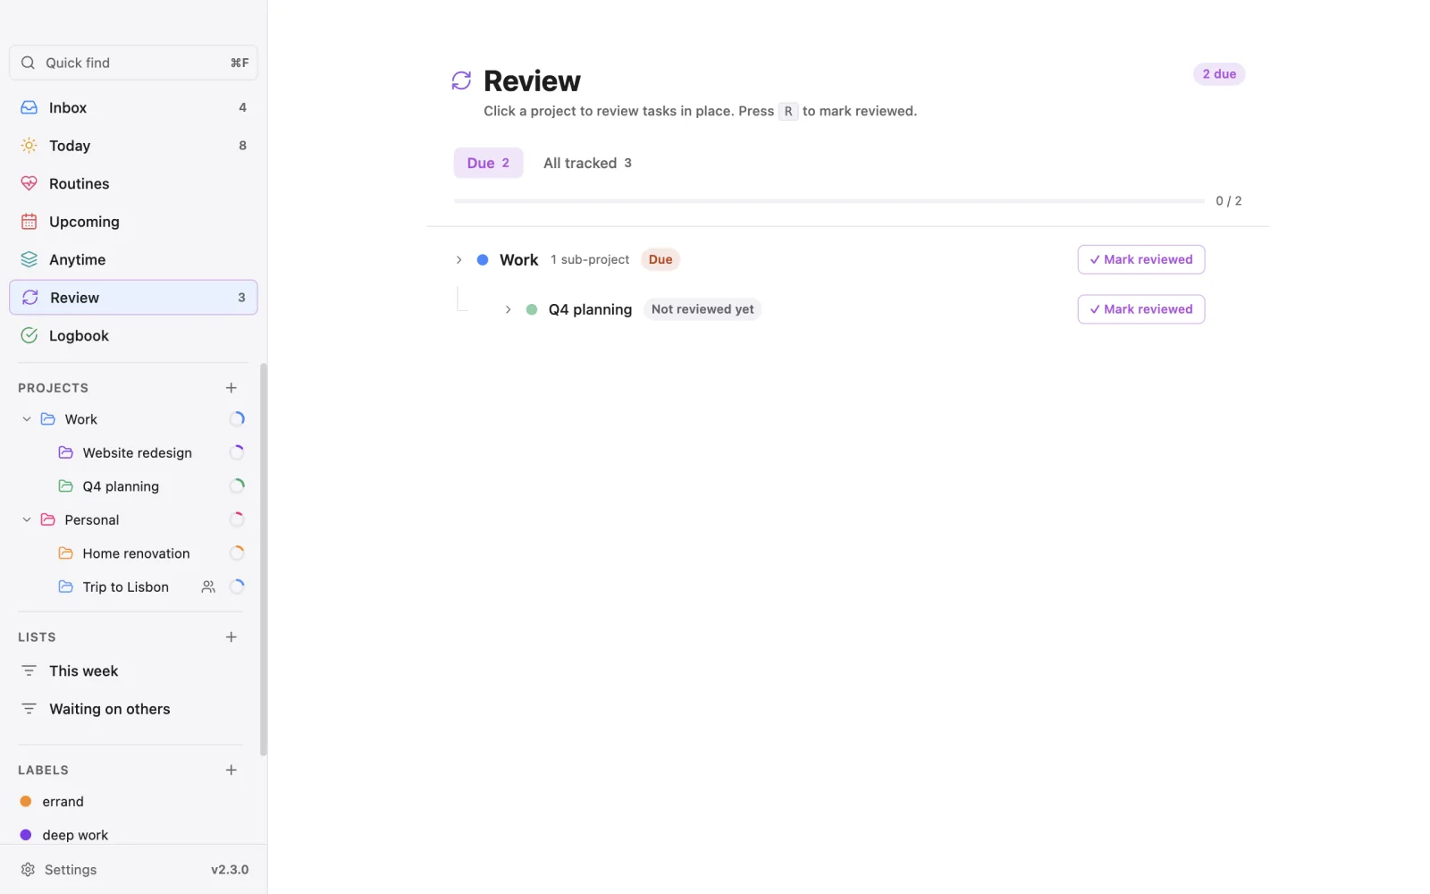Click the 2 due badge
The height and width of the screenshot is (894, 1430).
tap(1219, 74)
